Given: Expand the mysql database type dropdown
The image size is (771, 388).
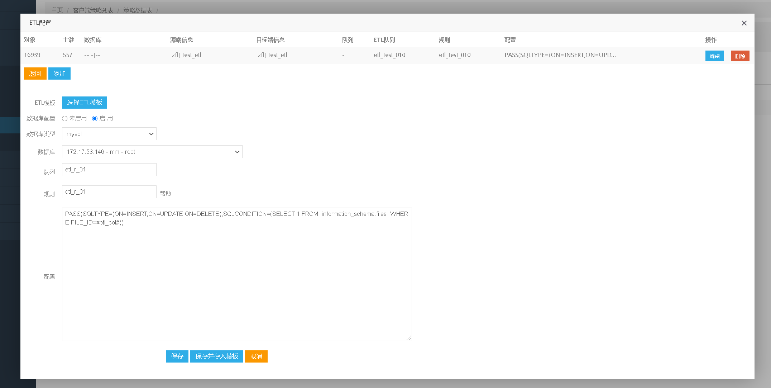Looking at the screenshot, I should [x=109, y=134].
